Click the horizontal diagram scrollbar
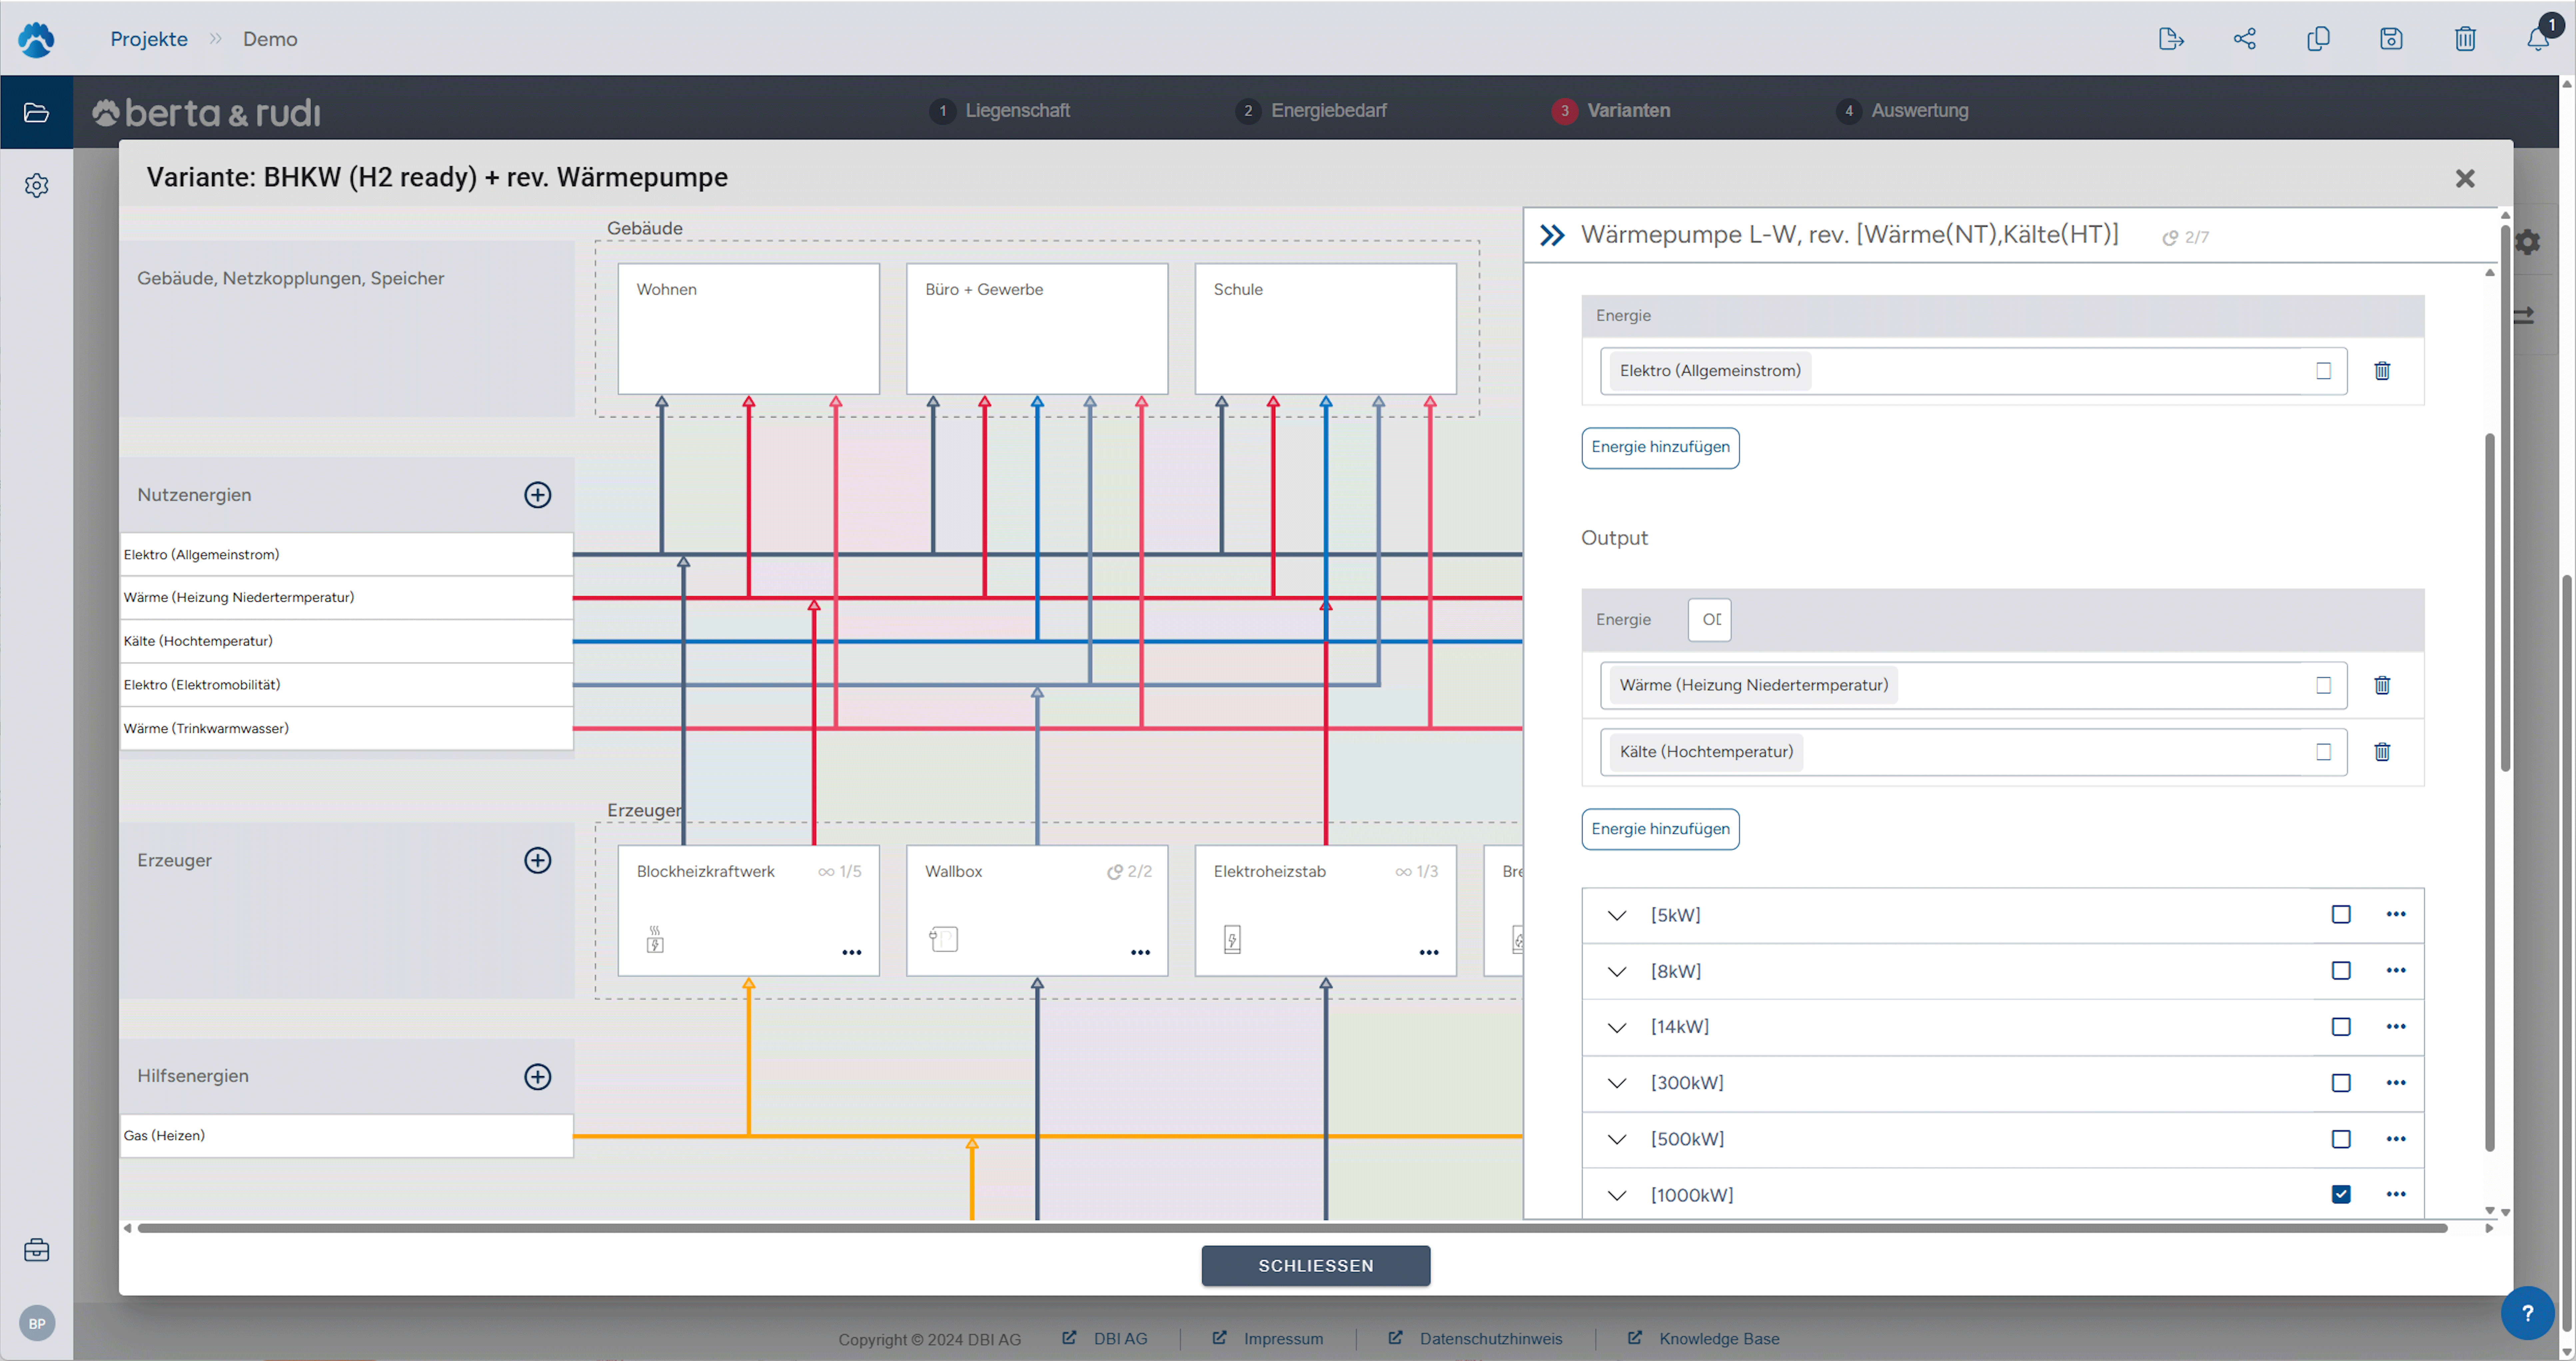The height and width of the screenshot is (1361, 2576). (1292, 1228)
